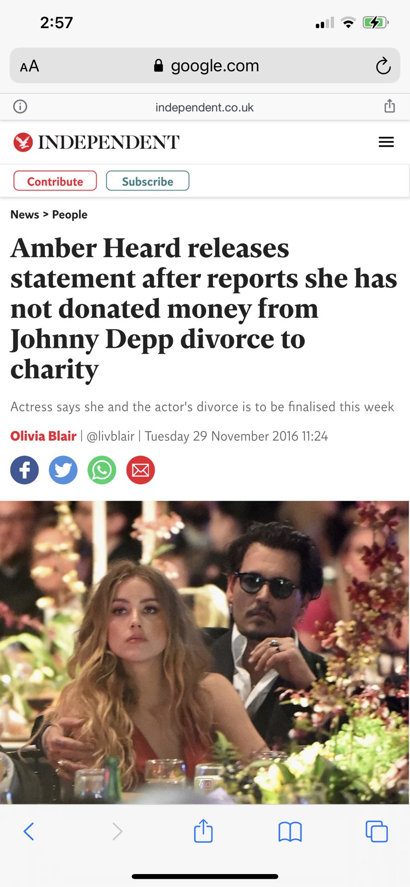Tap share icon in the independent.co.uk bar
The height and width of the screenshot is (887, 410).
point(390,106)
